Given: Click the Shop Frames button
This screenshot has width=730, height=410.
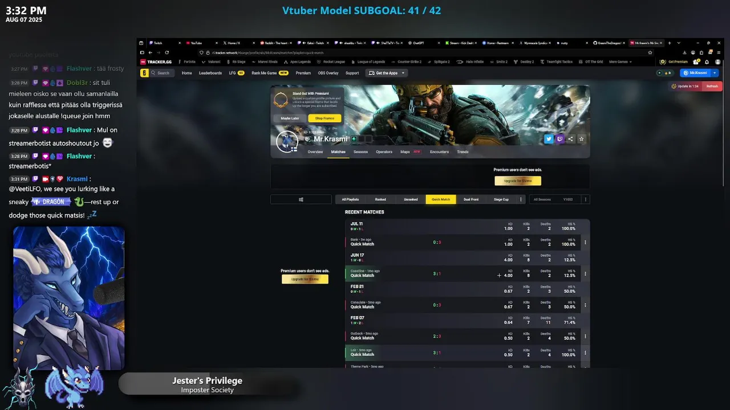Looking at the screenshot, I should pyautogui.click(x=325, y=118).
